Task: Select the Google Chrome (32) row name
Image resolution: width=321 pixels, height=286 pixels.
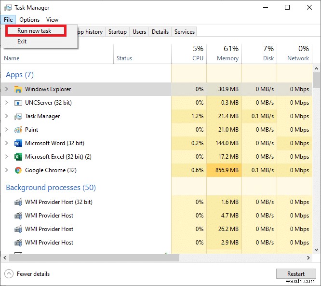Action: (51, 170)
